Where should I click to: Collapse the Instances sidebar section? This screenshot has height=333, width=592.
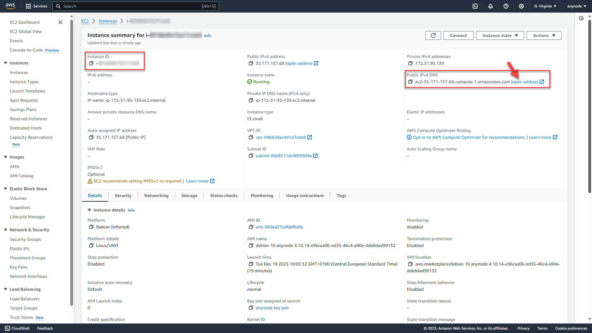(x=6, y=63)
